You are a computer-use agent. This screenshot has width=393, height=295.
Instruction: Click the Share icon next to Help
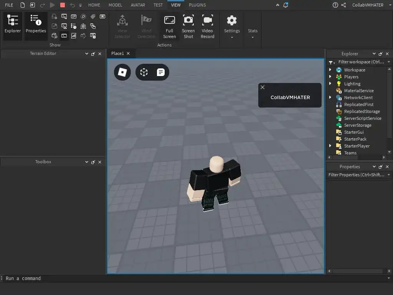[343, 5]
